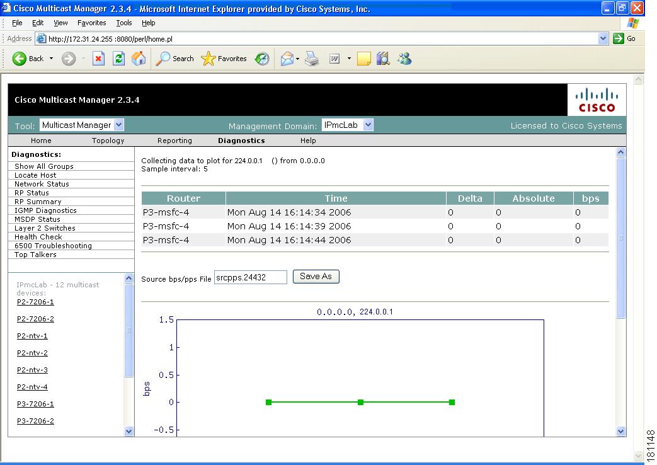Viewport: 657px width, 465px height.
Task: Click the address bar URL field
Action: pyautogui.click(x=323, y=39)
